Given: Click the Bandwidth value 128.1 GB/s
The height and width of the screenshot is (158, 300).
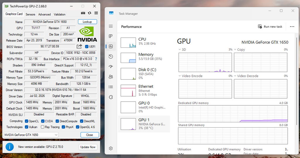Looking at the screenshot, I should [83, 84].
